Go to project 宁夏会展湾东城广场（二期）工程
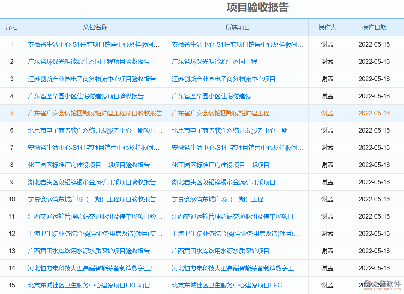Screen dimensions: 404x294 click(x=217, y=199)
